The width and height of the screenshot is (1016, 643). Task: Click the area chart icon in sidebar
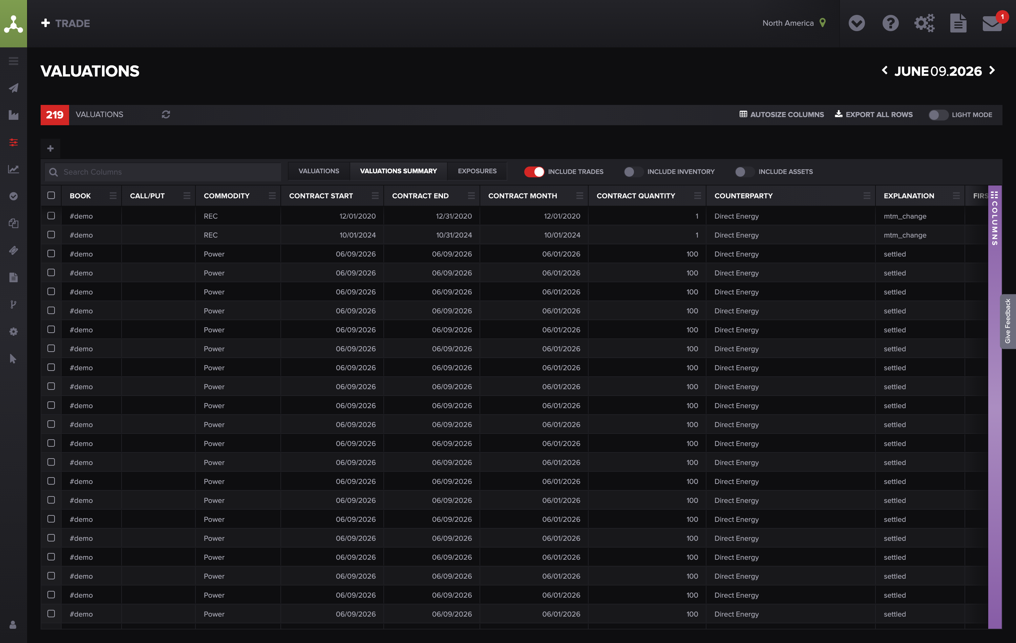pyautogui.click(x=14, y=115)
